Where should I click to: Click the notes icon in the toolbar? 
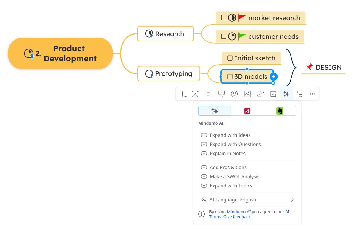tap(208, 94)
